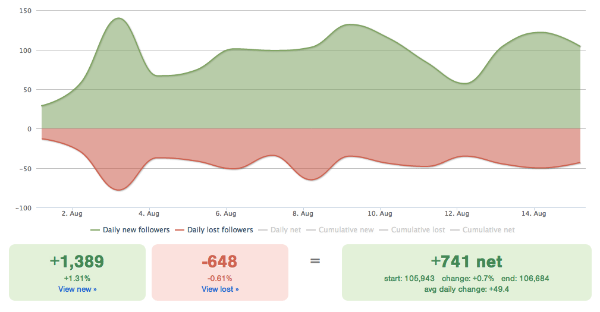The width and height of the screenshot is (600, 312).
Task: Click the +1.31% growth percentage
Action: tap(77, 278)
